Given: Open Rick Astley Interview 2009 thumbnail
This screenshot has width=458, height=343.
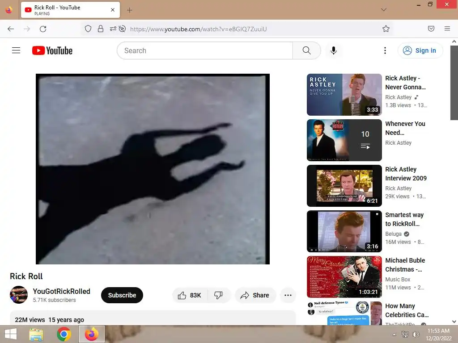Looking at the screenshot, I should (344, 185).
